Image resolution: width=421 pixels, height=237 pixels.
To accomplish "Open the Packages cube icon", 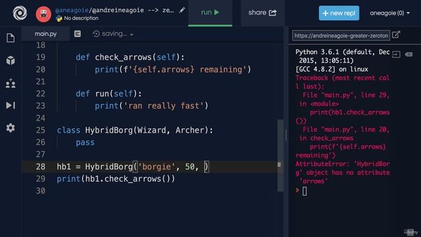I will pos(11,61).
